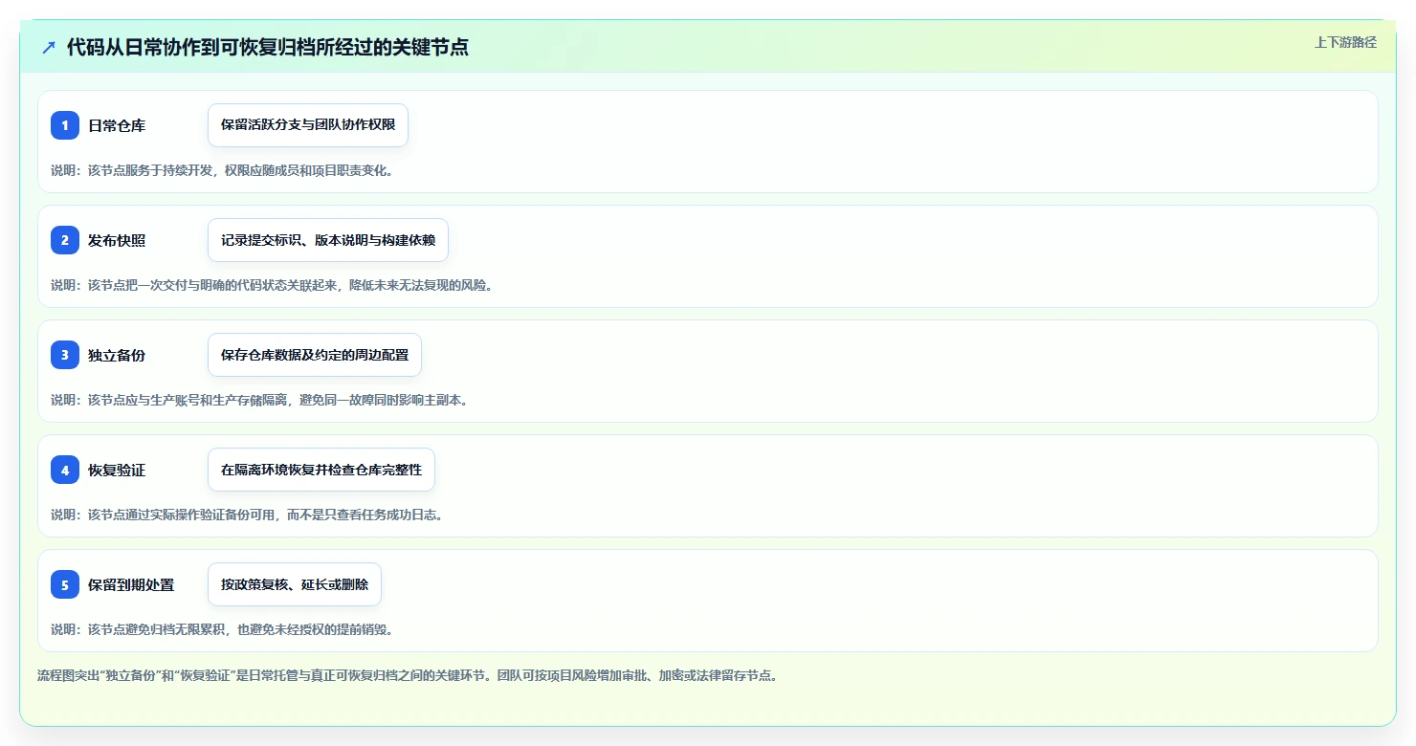Click the 保留到期处置 node label

tap(131, 584)
